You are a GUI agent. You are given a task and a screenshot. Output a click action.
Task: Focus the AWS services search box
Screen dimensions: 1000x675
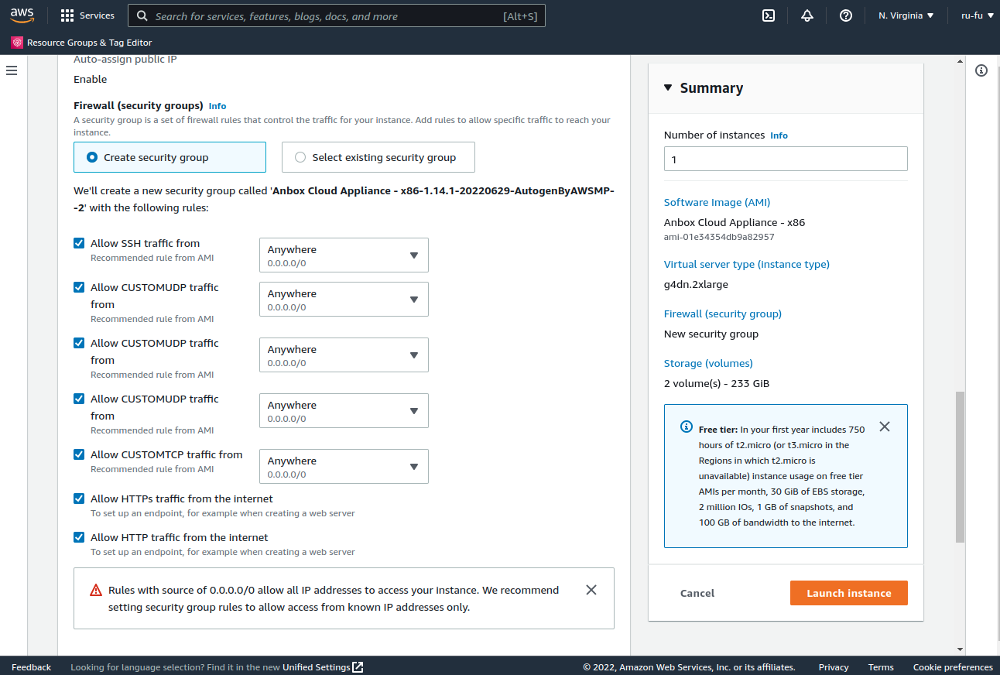337,15
